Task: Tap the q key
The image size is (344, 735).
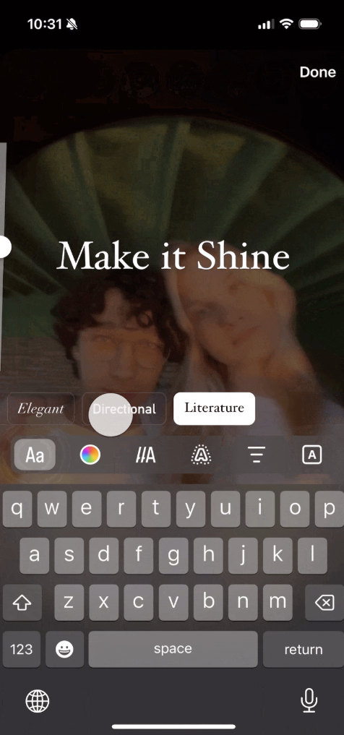Action: point(17,509)
